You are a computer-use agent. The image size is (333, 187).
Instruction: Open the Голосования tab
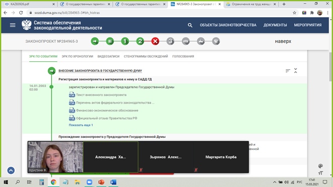pyautogui.click(x=183, y=56)
